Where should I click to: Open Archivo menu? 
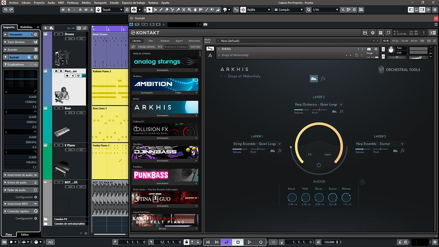point(14,3)
